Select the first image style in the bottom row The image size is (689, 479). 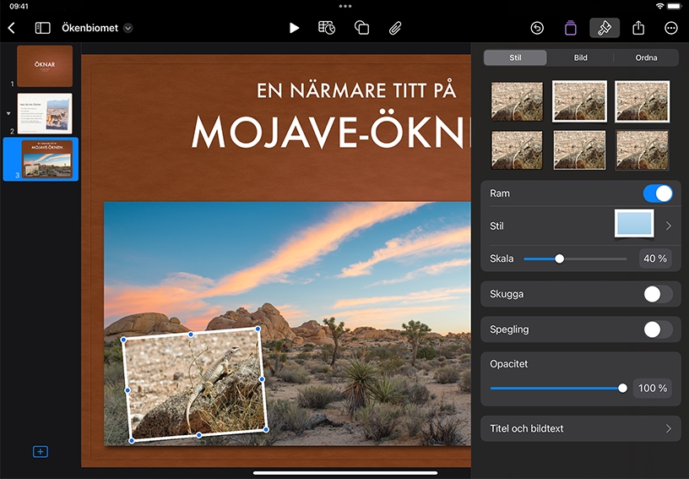(x=517, y=150)
